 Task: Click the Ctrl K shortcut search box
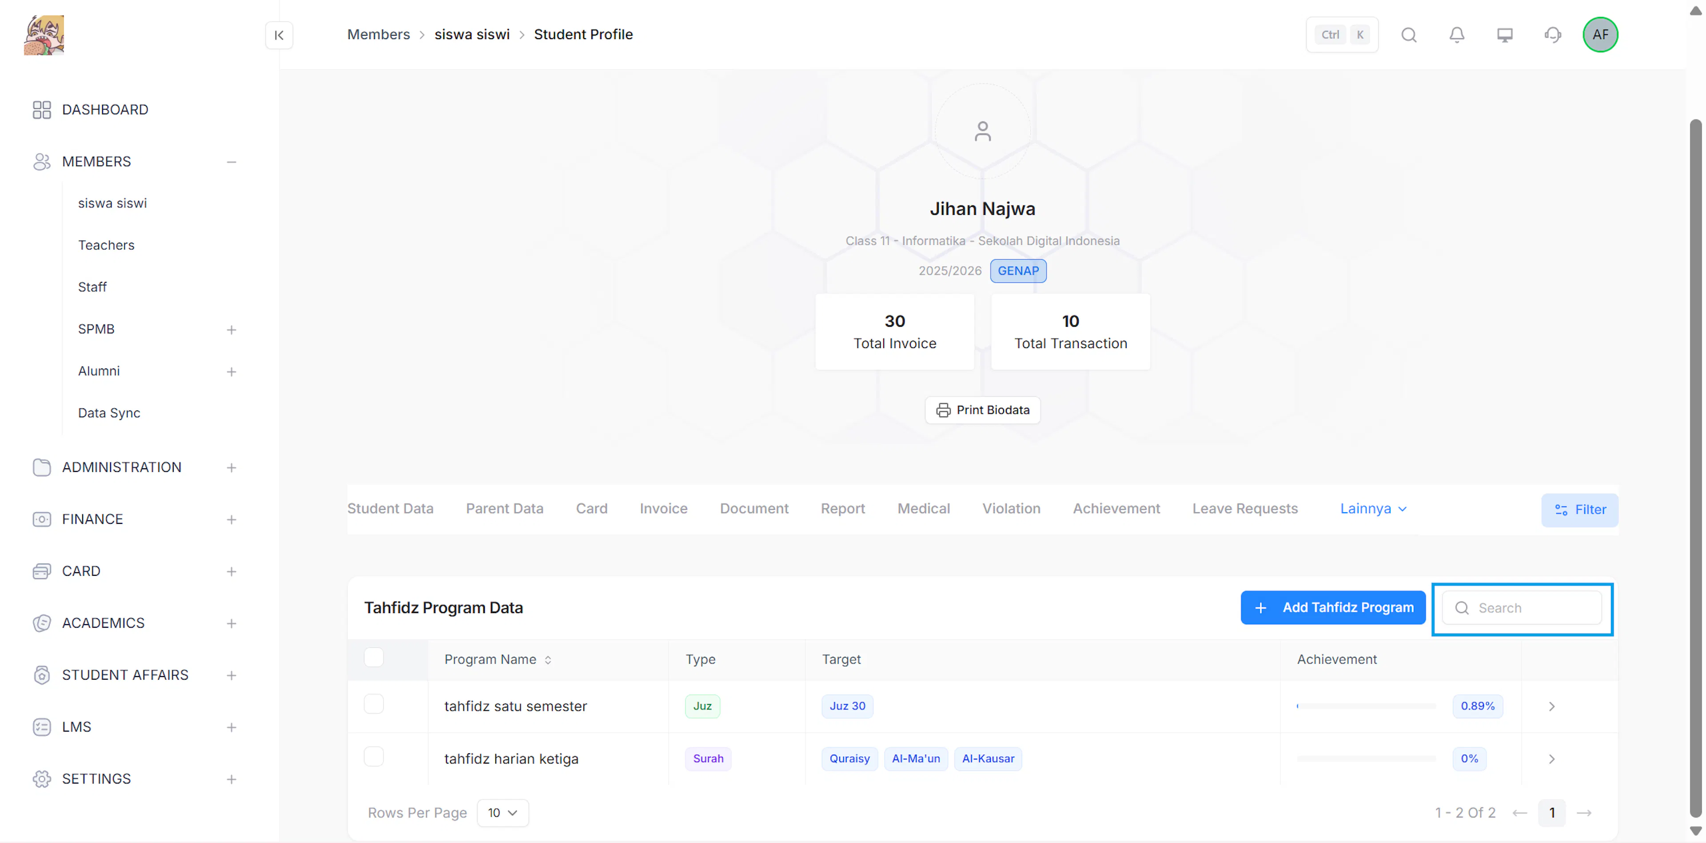click(1342, 35)
